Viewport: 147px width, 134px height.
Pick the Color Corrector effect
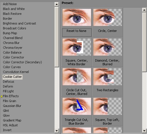pyautogui.click(x=13, y=57)
